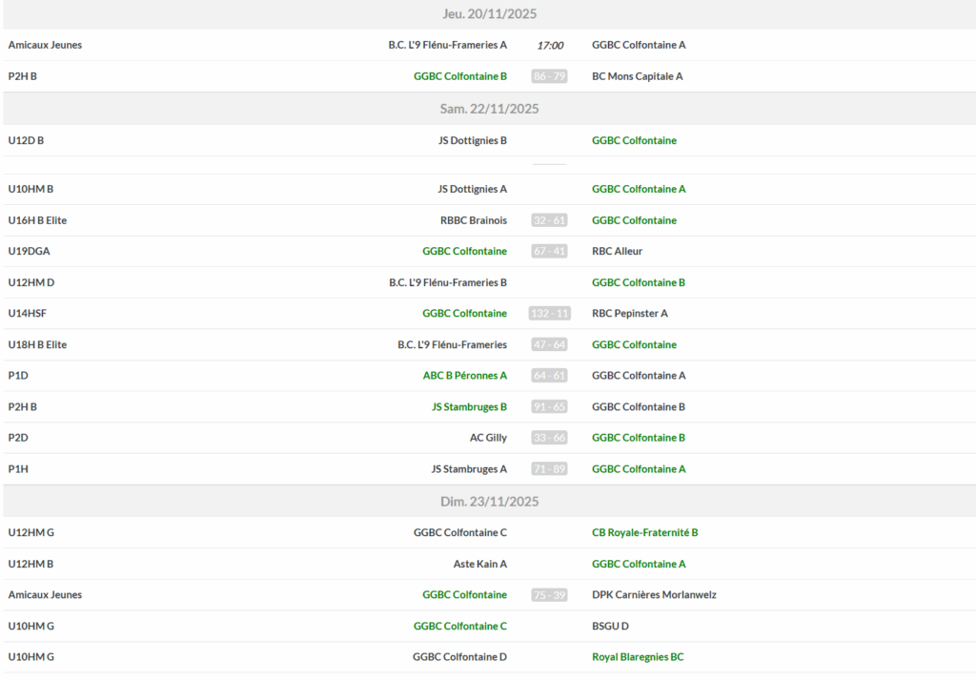
Task: View the 47 - 64 result
Action: click(549, 344)
